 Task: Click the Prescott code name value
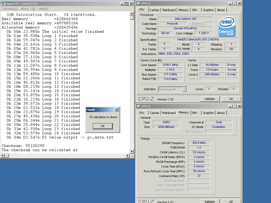point(172,24)
